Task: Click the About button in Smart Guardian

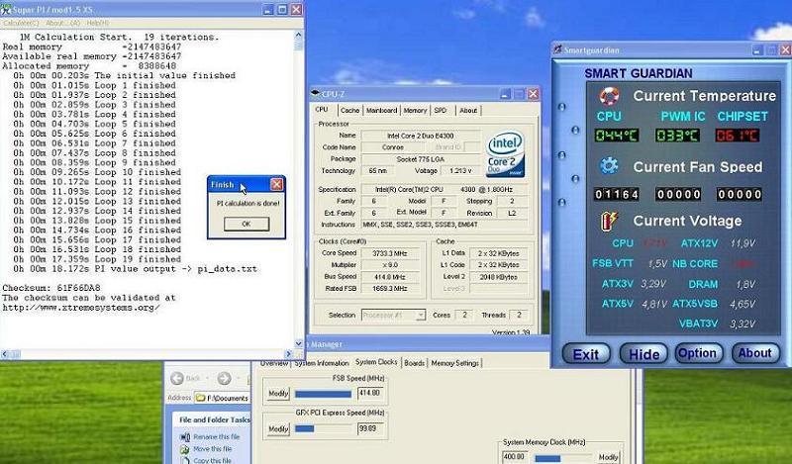Action: [755, 353]
